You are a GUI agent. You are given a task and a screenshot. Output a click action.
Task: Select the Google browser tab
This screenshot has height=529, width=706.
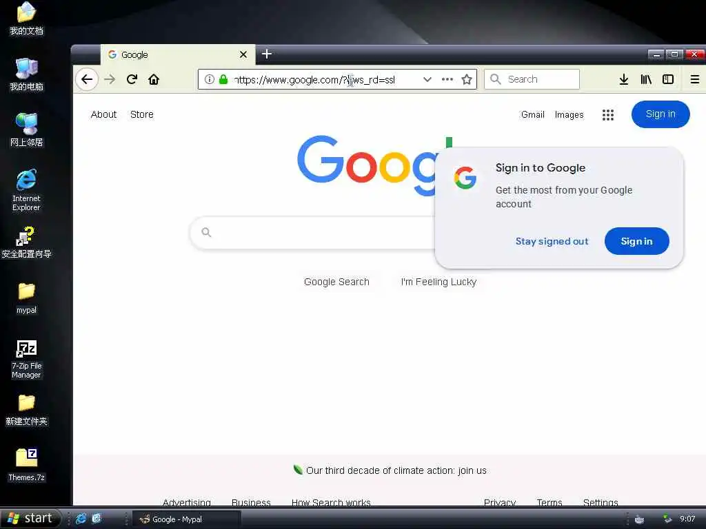coord(178,54)
